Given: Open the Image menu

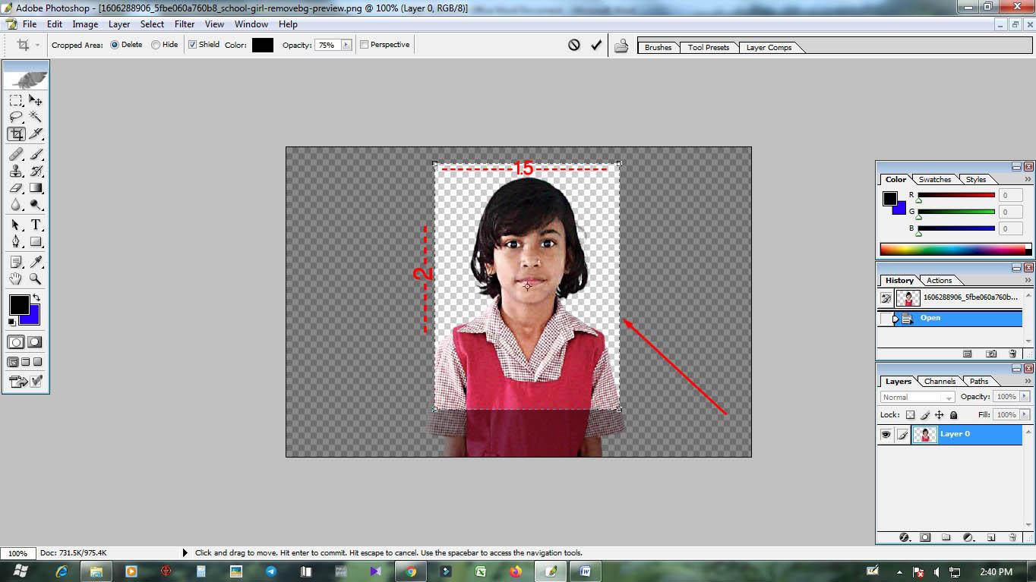Looking at the screenshot, I should (85, 24).
